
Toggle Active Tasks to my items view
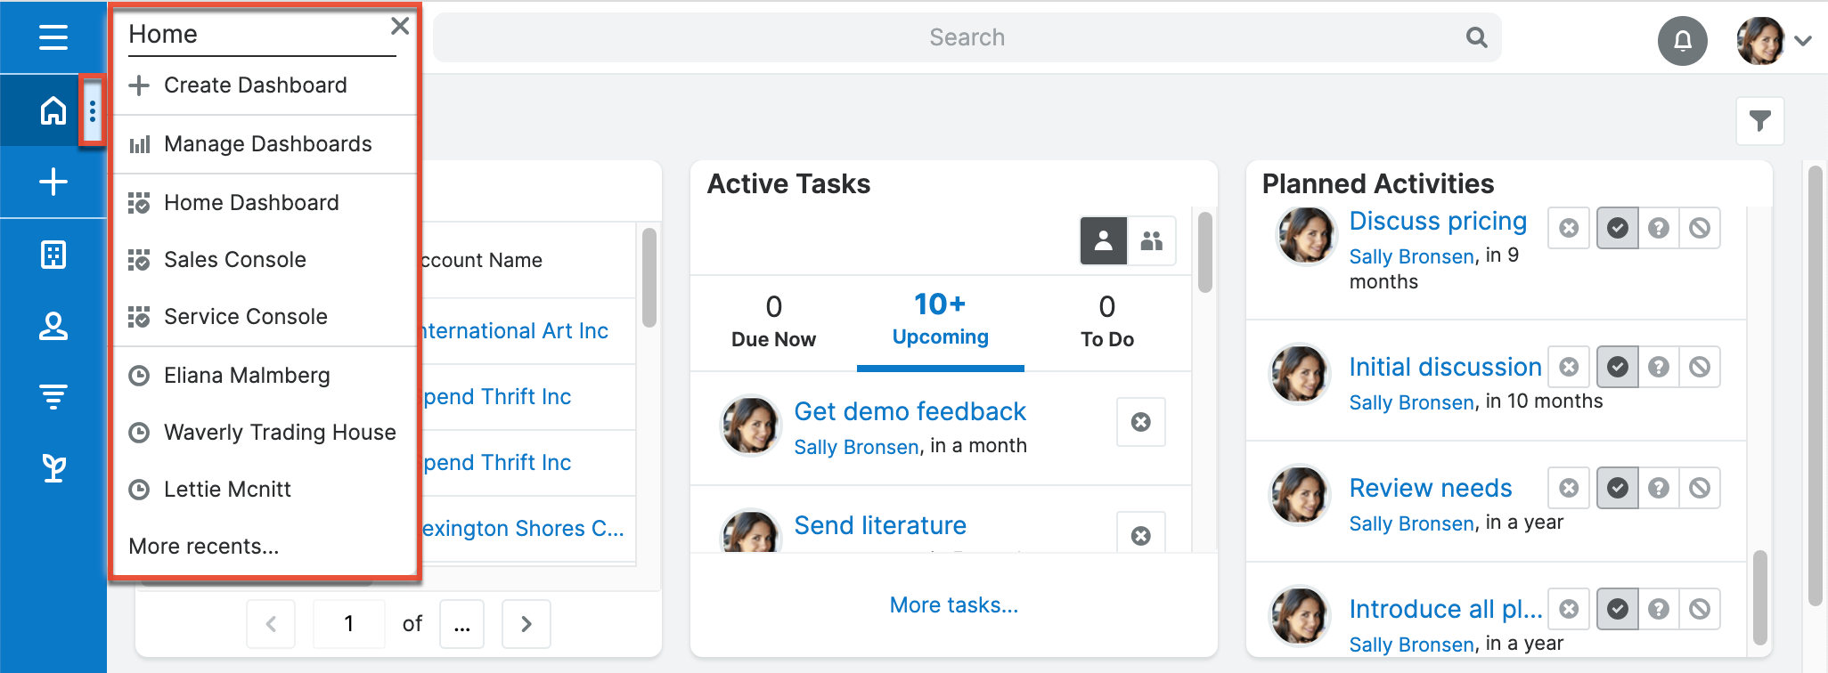coord(1103,240)
